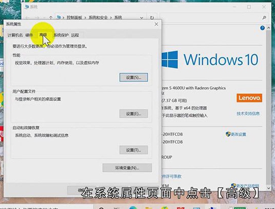Click the 7.37 GB 可用 memory text
This screenshot has height=209, width=275.
174,100
